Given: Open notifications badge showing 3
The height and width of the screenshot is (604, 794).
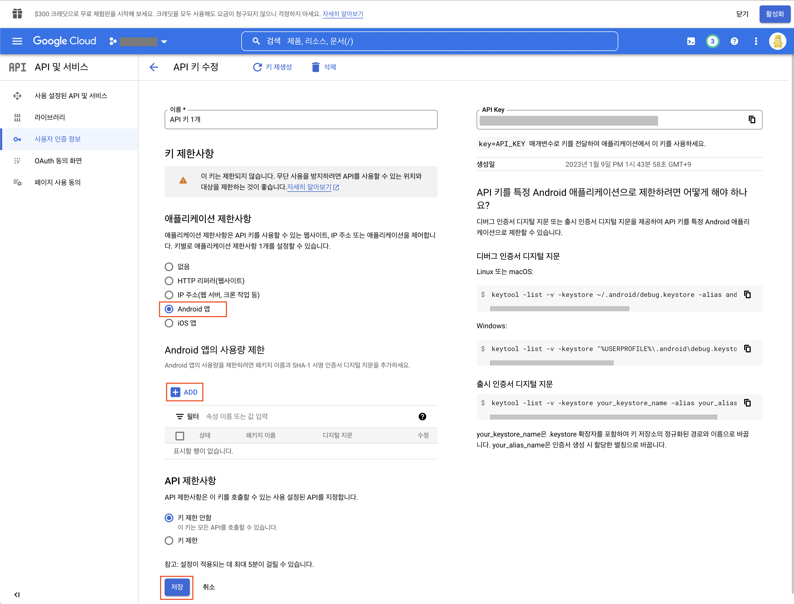Looking at the screenshot, I should coord(712,41).
